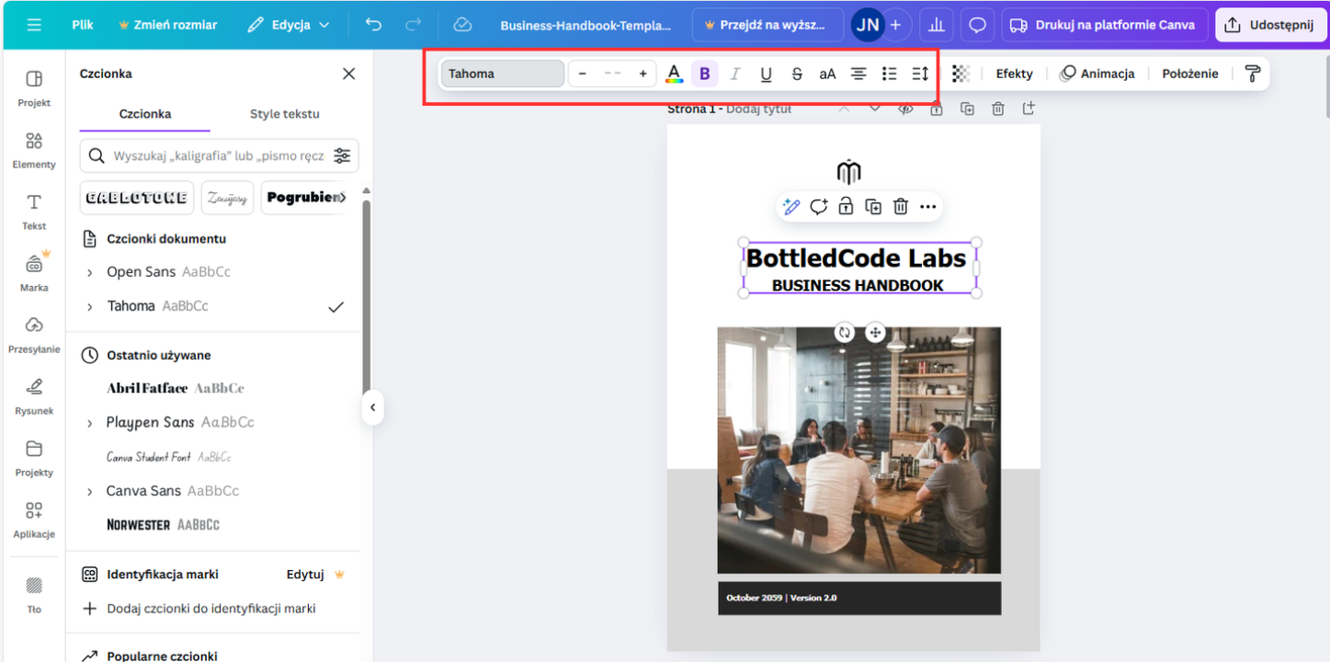Screen dimensions: 1330x662
Task: Open more options on floating toolbar
Action: pyautogui.click(x=928, y=207)
